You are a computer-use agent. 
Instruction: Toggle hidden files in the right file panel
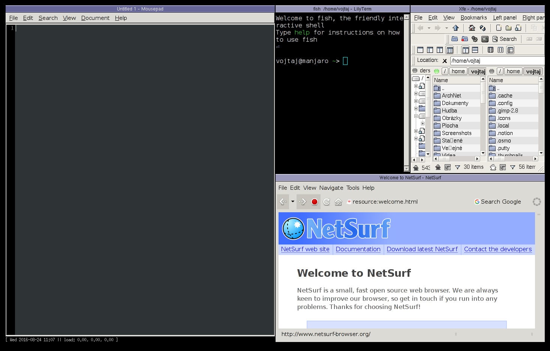[x=493, y=167]
